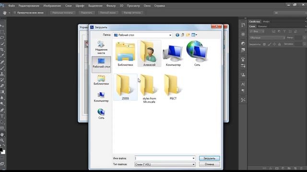Select Компьютер in places sidebar
The image size is (307, 172).
pyautogui.click(x=101, y=97)
